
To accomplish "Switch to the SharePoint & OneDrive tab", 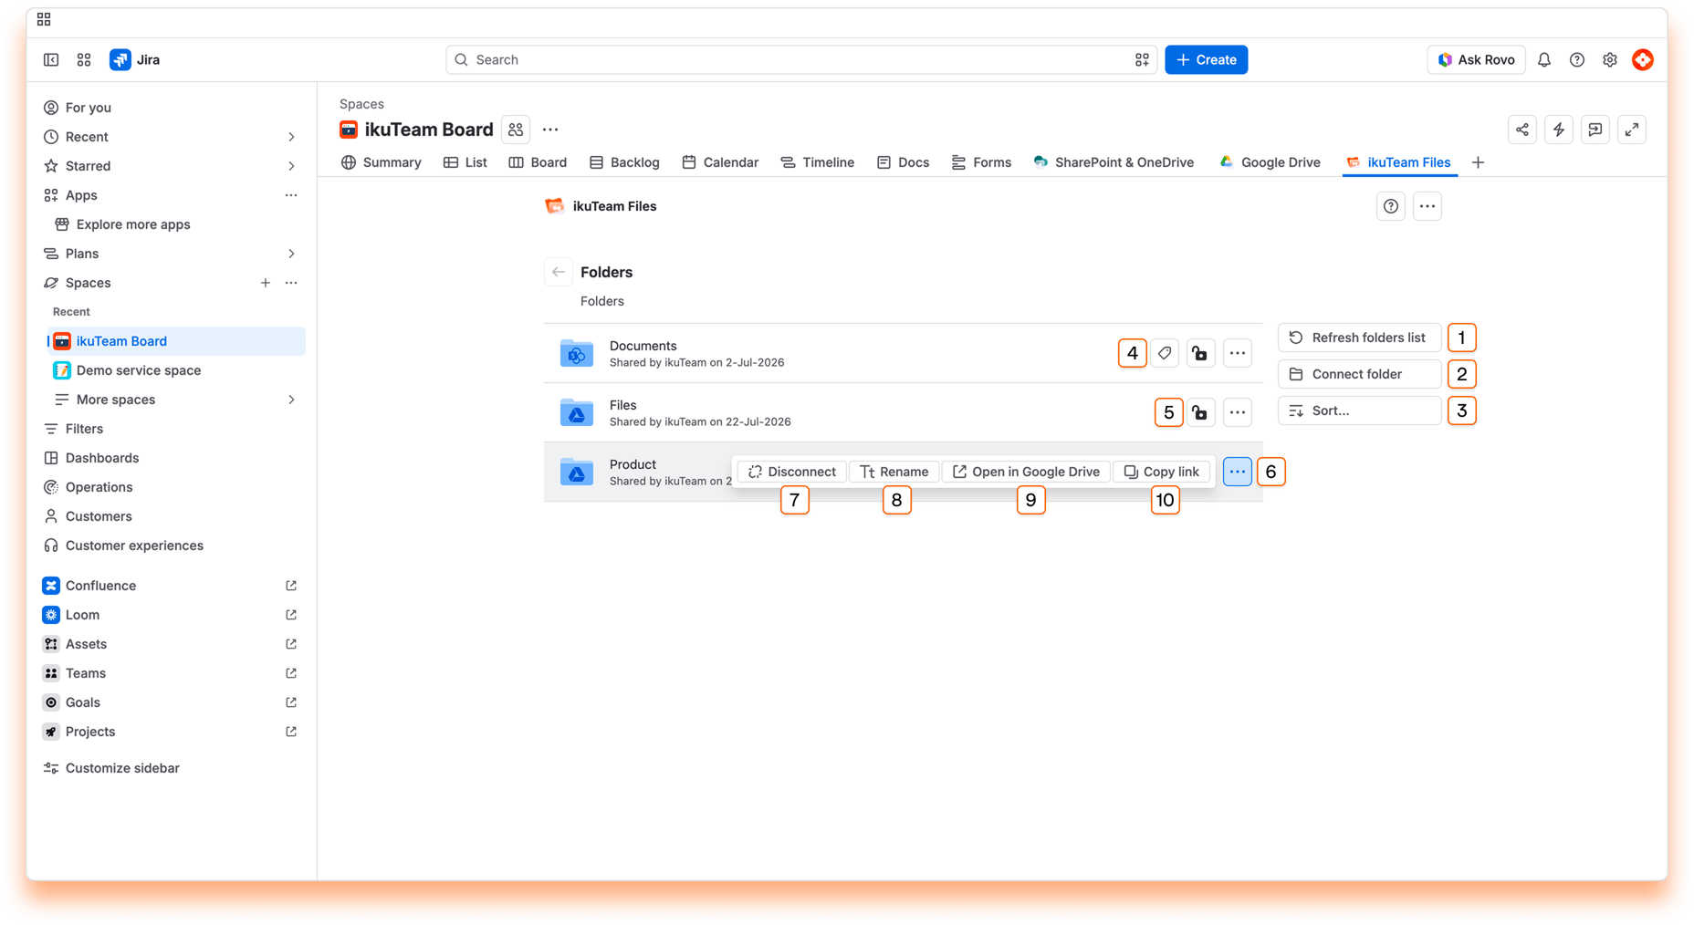I will [x=1114, y=162].
